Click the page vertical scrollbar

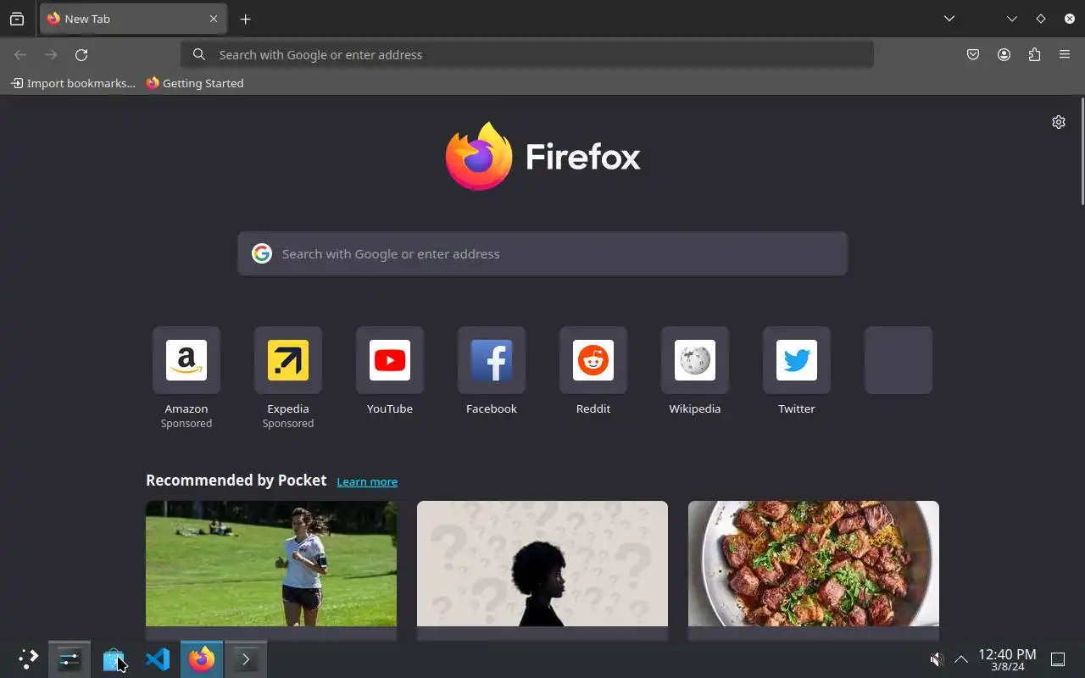[x=1082, y=152]
